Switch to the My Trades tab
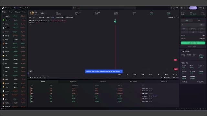Viewport: 207px width, 116px height. click(x=73, y=82)
